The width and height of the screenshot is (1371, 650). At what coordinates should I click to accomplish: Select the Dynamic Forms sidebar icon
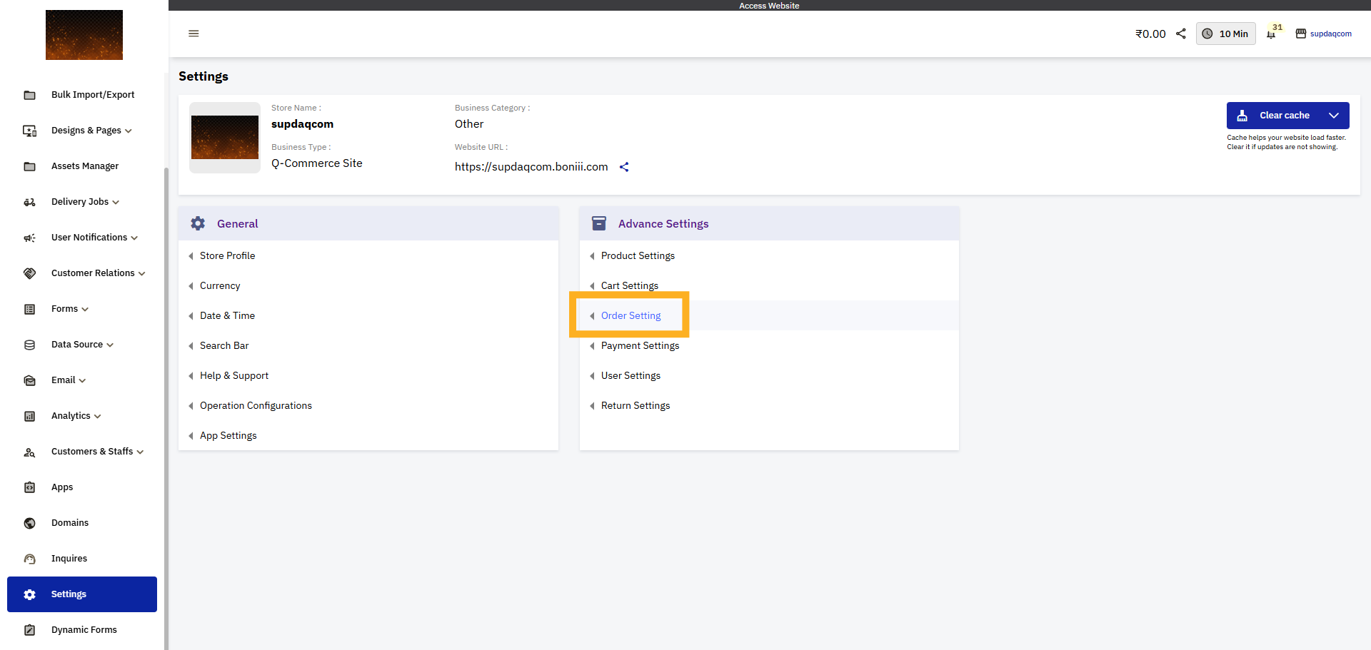(x=29, y=629)
